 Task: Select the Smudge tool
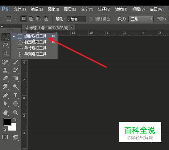click(5, 87)
